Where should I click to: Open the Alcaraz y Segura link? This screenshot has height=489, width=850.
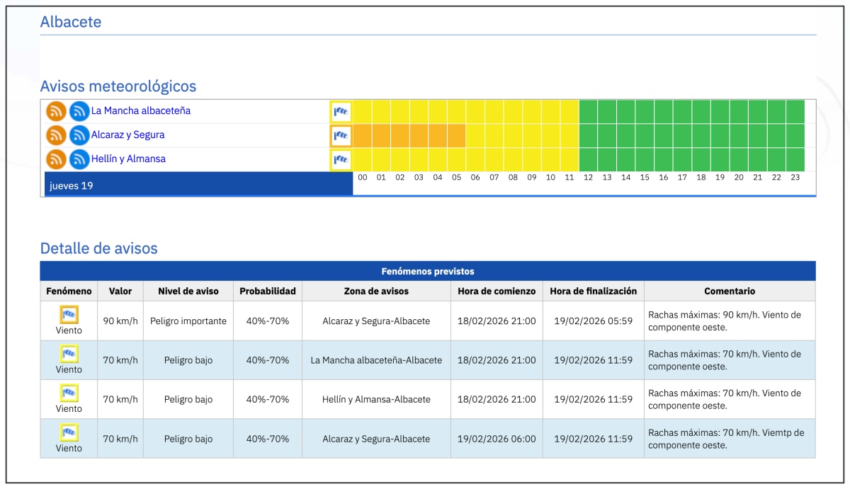127,135
